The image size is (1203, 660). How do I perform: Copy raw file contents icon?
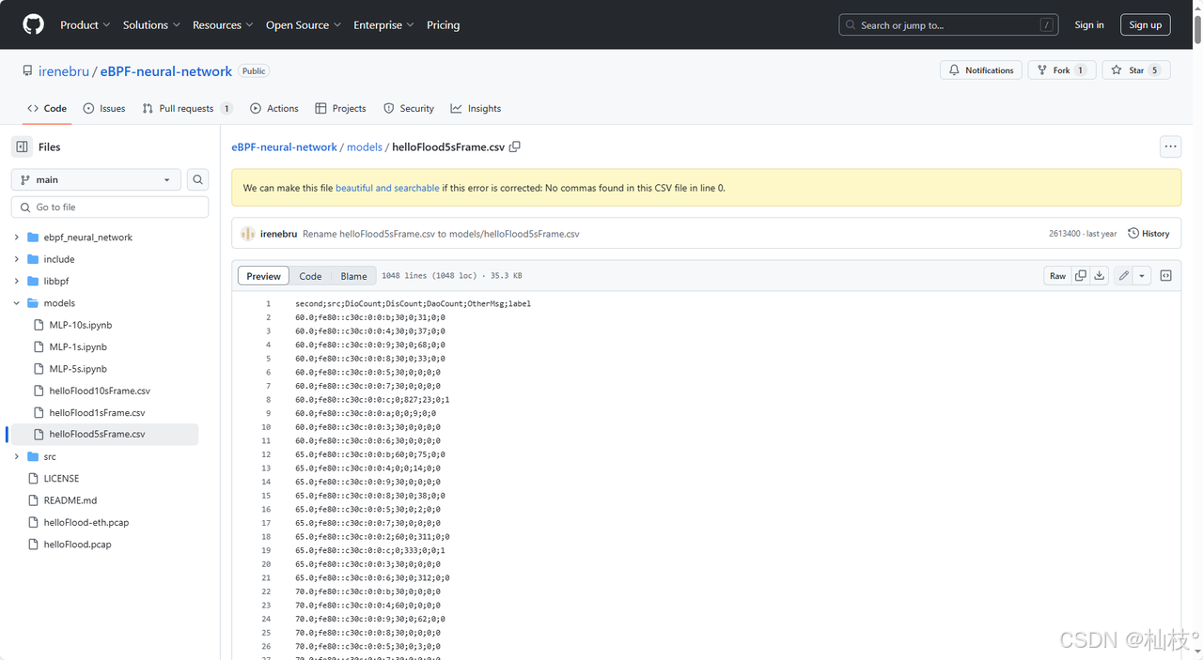click(1081, 276)
